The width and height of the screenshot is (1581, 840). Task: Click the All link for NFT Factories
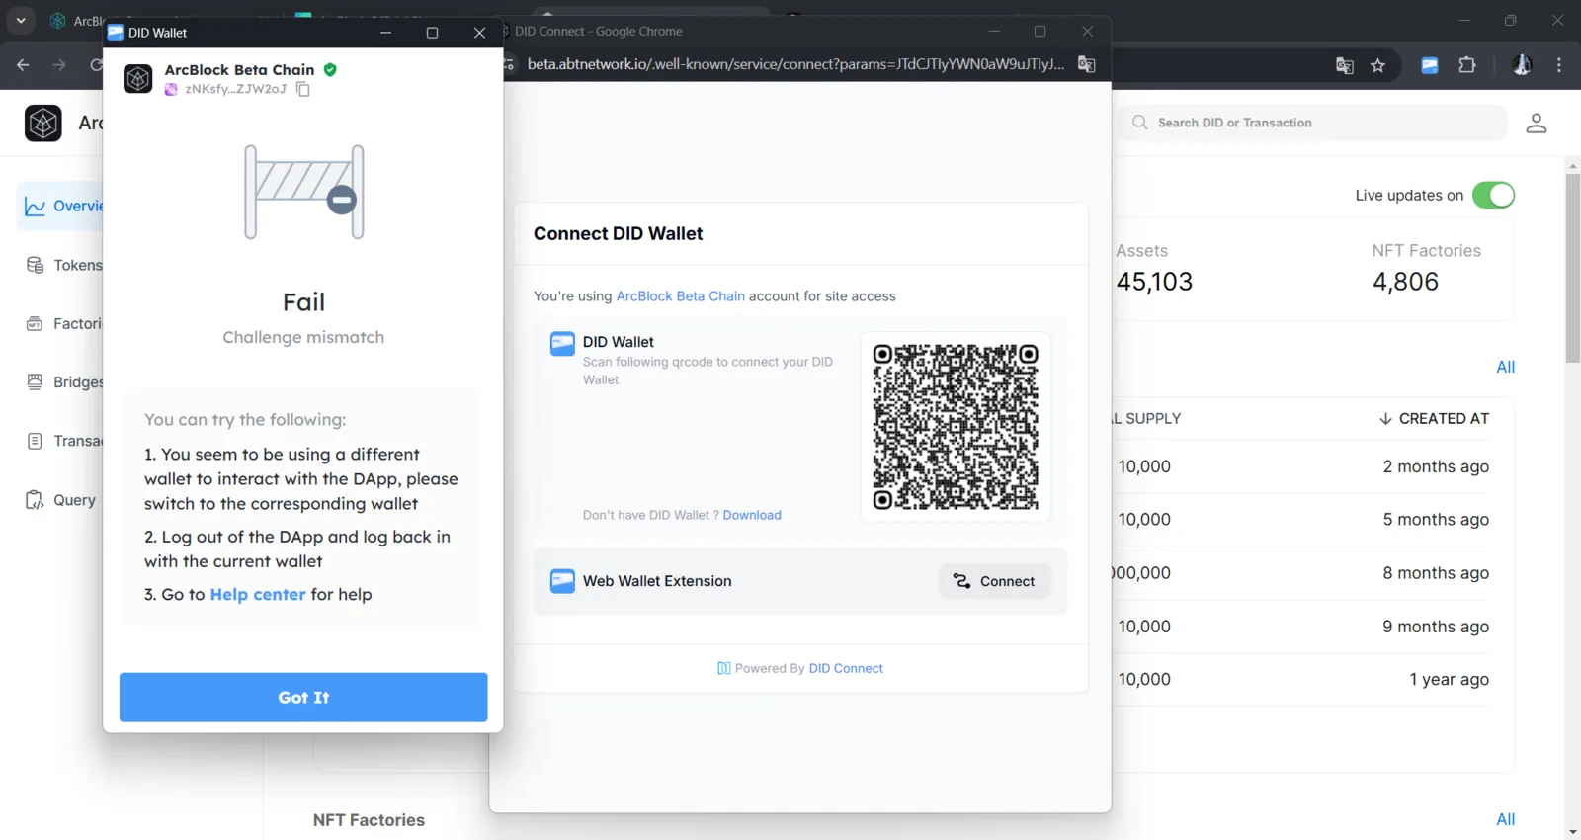[1505, 819]
